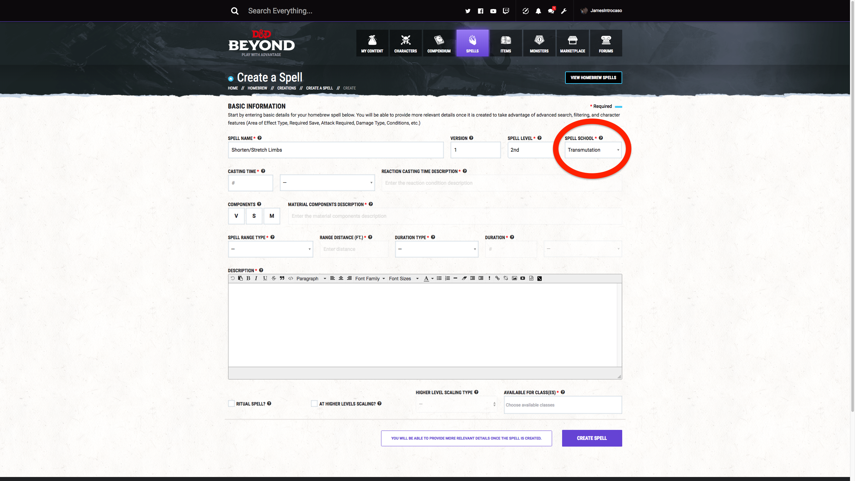Clear formatting with the eraser icon

pos(464,278)
